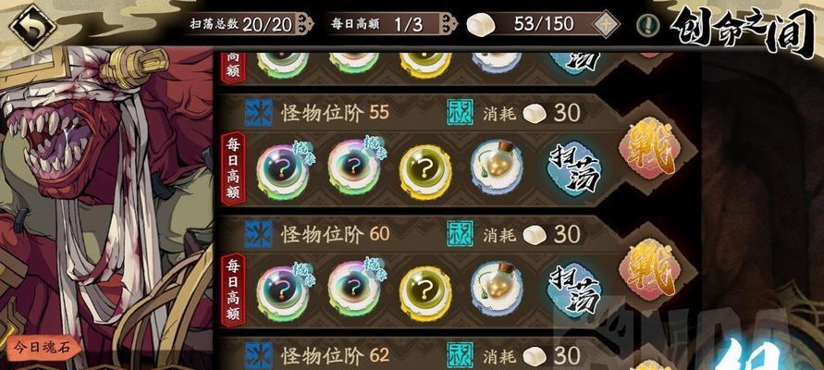Tap 扫荡 sweep for monster rank 60
Viewport: 824px width, 370px height.
[574, 289]
